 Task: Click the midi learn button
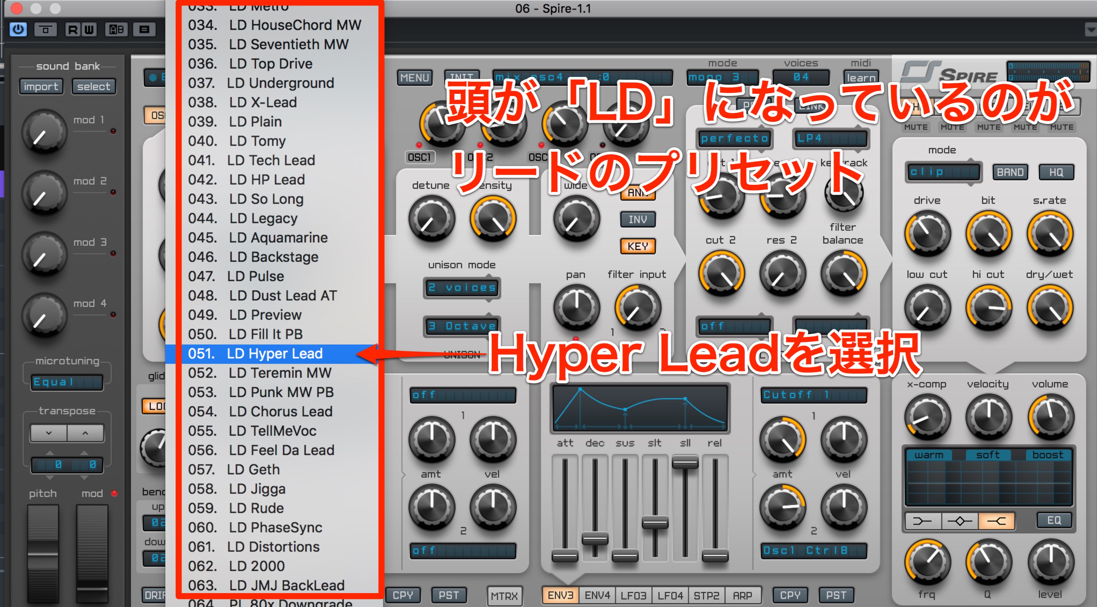point(861,77)
